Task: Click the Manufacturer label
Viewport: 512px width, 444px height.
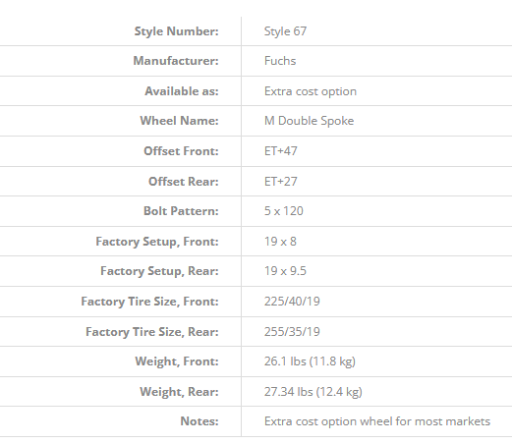Action: [176, 61]
